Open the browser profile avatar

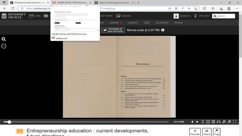(229, 8)
